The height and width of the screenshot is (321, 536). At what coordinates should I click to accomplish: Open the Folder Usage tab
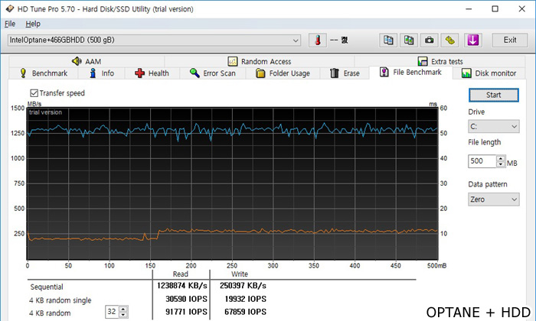[x=283, y=73]
